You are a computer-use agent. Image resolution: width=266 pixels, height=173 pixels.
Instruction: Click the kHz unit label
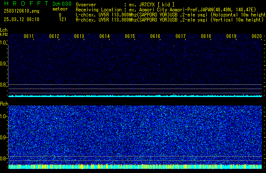(4, 34)
